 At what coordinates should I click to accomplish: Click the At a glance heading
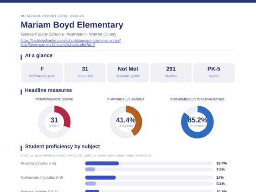click(39, 55)
